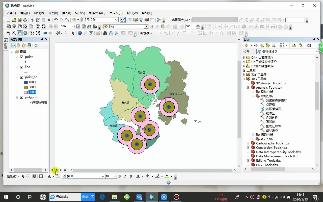This screenshot has width=323, height=202.
Task: Open the map scale dropdown
Action: (116, 20)
